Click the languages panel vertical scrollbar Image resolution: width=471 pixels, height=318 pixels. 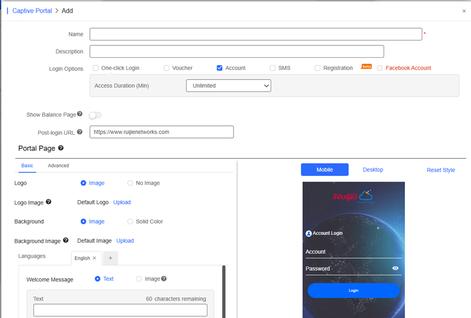(x=223, y=292)
